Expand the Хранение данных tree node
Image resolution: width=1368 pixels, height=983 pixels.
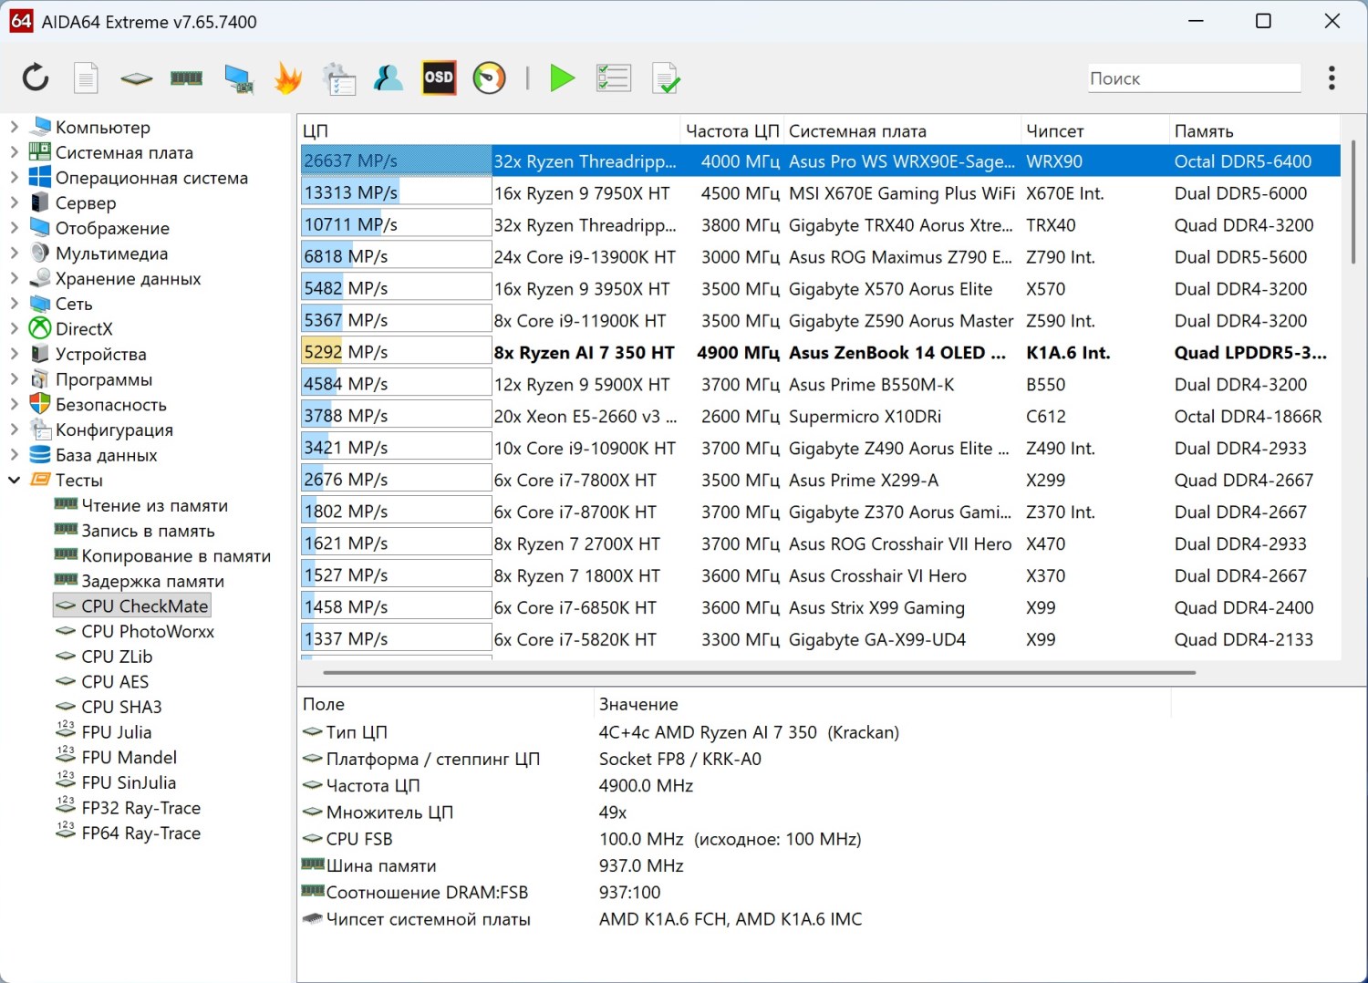(x=14, y=278)
